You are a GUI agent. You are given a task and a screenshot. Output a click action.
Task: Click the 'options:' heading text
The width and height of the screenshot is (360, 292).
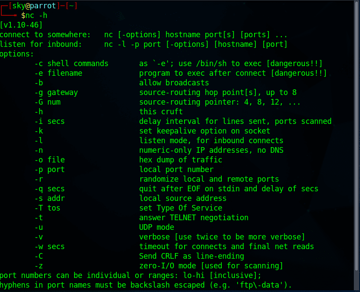tap(17, 54)
